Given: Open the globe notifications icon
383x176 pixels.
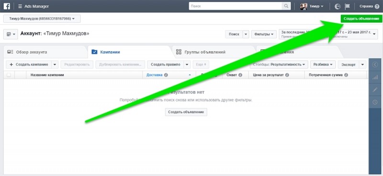Looking at the screenshot, I should [338, 6].
